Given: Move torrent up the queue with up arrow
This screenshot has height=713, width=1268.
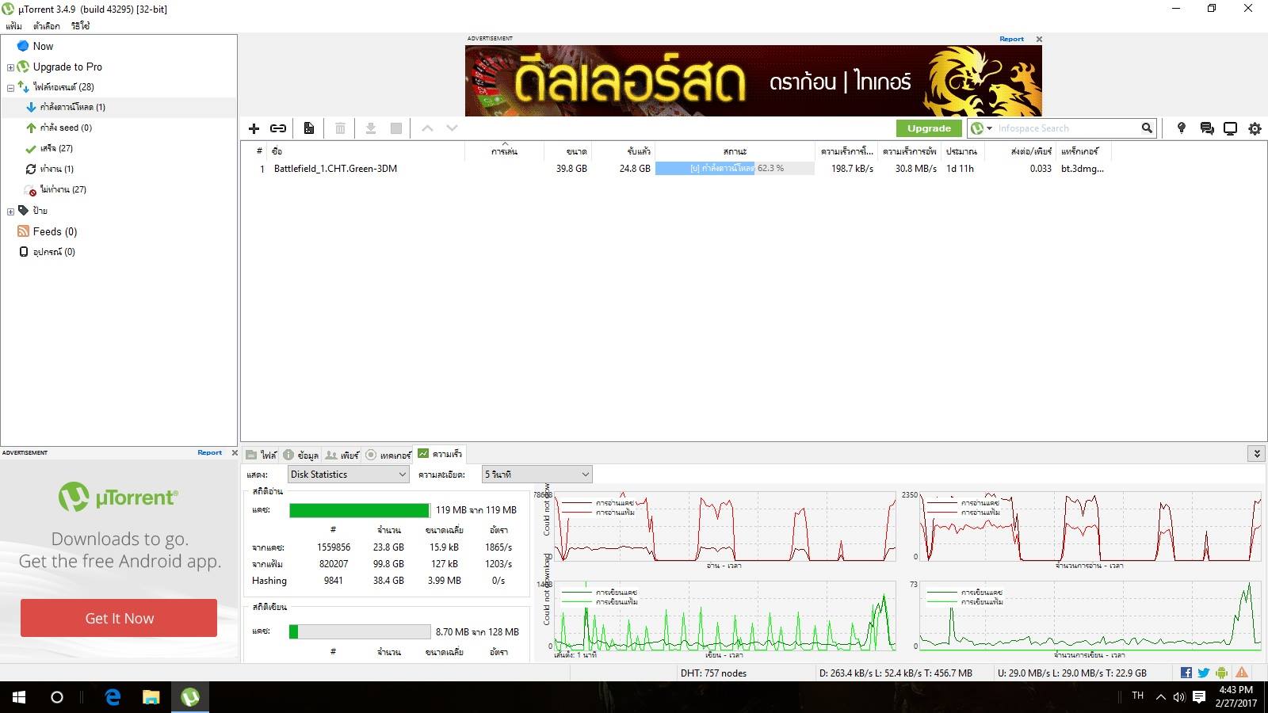Looking at the screenshot, I should [x=427, y=128].
